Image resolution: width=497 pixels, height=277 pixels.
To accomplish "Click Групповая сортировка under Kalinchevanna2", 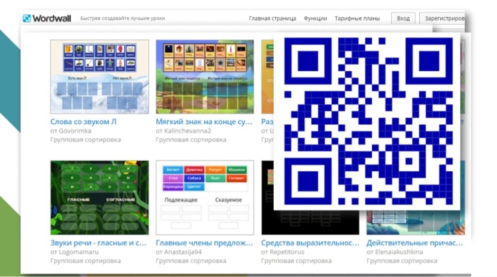I will [x=191, y=139].
